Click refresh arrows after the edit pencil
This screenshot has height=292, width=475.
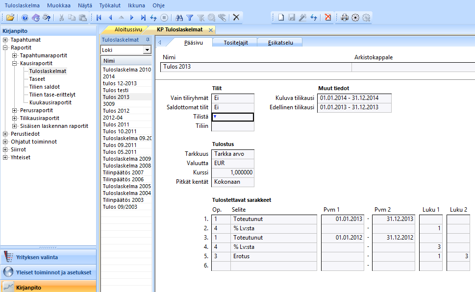click(x=314, y=17)
